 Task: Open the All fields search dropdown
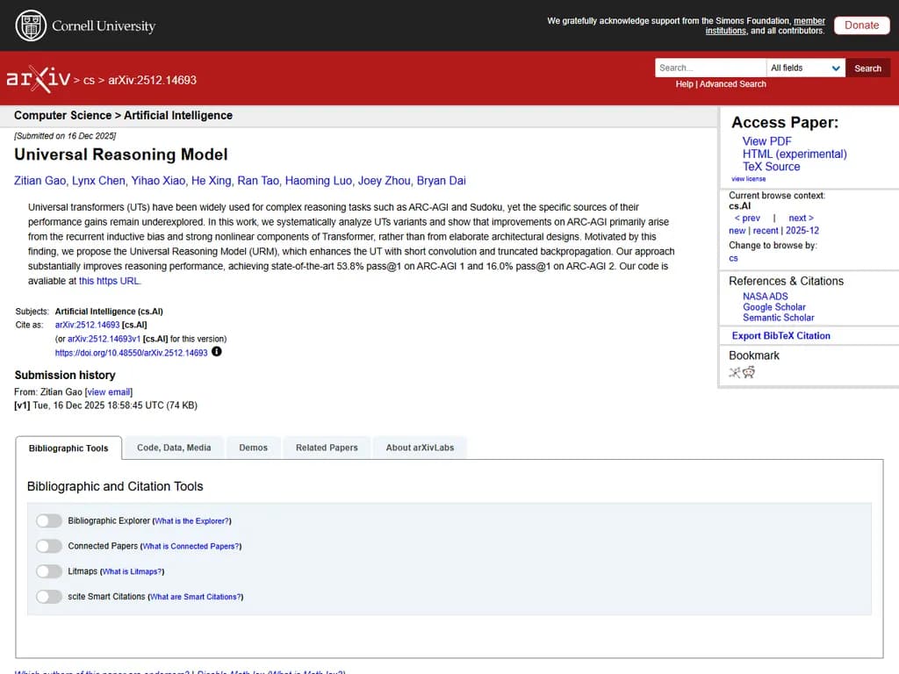click(x=805, y=68)
